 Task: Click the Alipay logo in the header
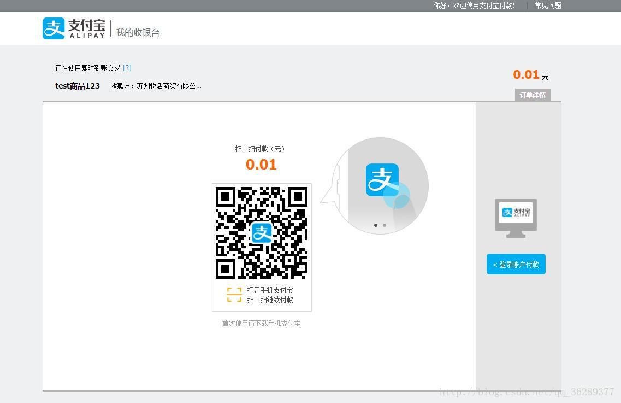coord(74,28)
